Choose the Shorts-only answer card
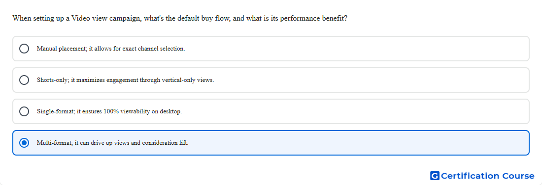Viewport: 542px width, 185px height. (x=271, y=80)
